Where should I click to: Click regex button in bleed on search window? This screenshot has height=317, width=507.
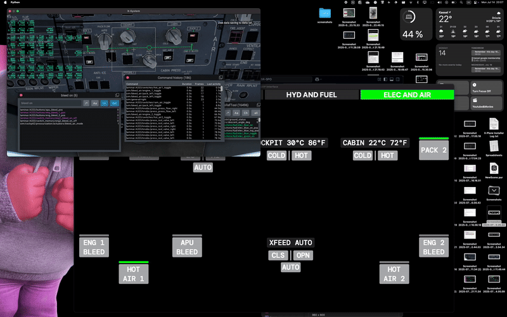(x=86, y=103)
